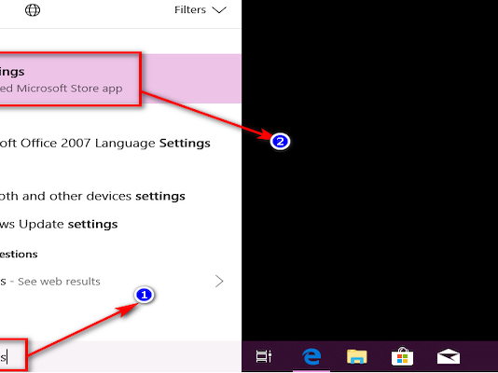The height and width of the screenshot is (373, 498).
Task: Launch Microsoft Store from the taskbar
Action: point(402,356)
